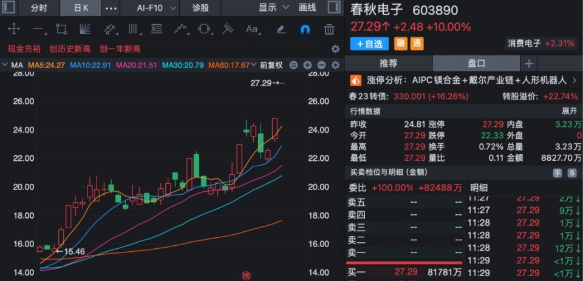The width and height of the screenshot is (583, 281).
Task: Select the 卖一 order book row
Action: pyautogui.click(x=404, y=253)
